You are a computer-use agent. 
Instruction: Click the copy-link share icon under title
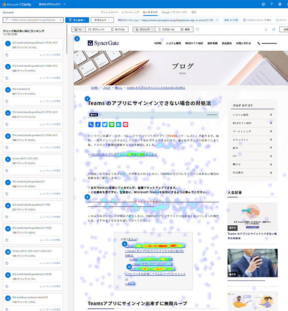coord(91,124)
